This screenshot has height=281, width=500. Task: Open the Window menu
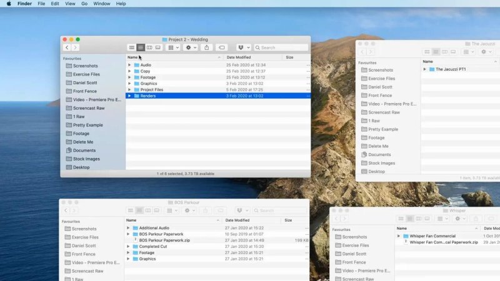tap(102, 4)
